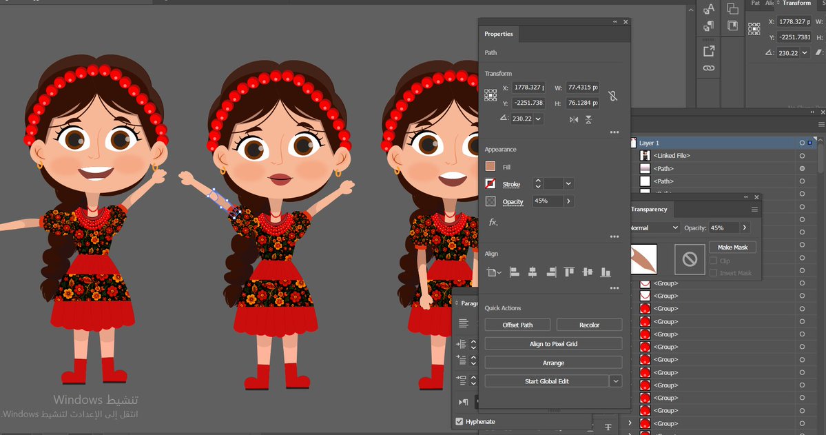
Task: Toggle the Clip checkbox in Transparency panel
Action: coord(713,261)
